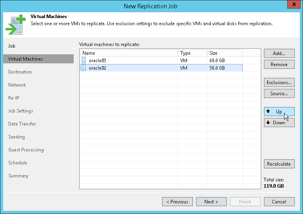Cancel the replication job wizard
Screen dimensions: 303x214
pyautogui.click(x=279, y=202)
